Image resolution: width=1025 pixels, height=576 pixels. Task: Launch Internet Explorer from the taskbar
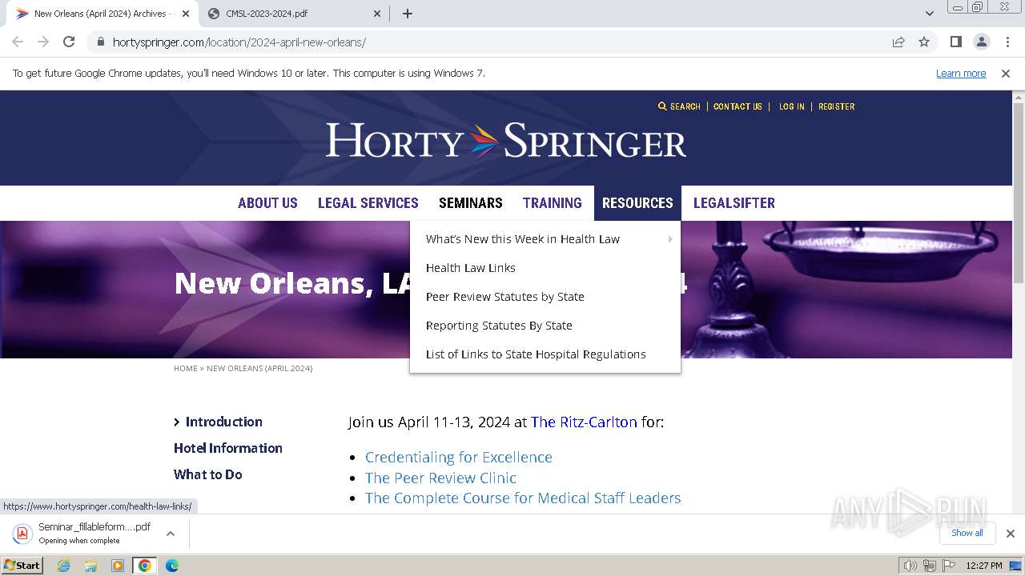[64, 566]
